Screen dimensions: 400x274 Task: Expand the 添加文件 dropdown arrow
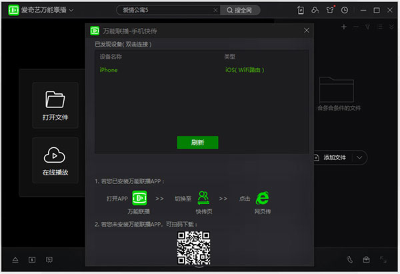point(359,157)
